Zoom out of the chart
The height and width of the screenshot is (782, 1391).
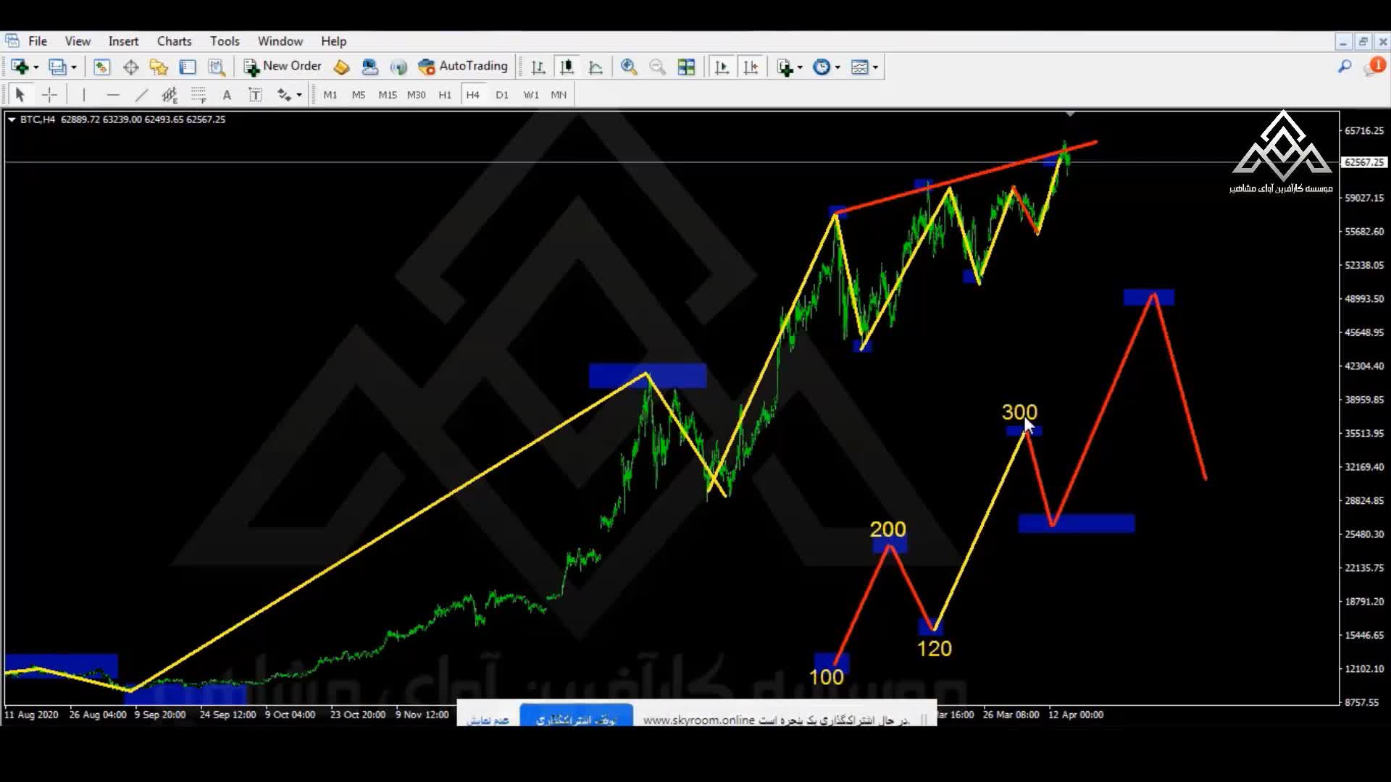[x=657, y=67]
